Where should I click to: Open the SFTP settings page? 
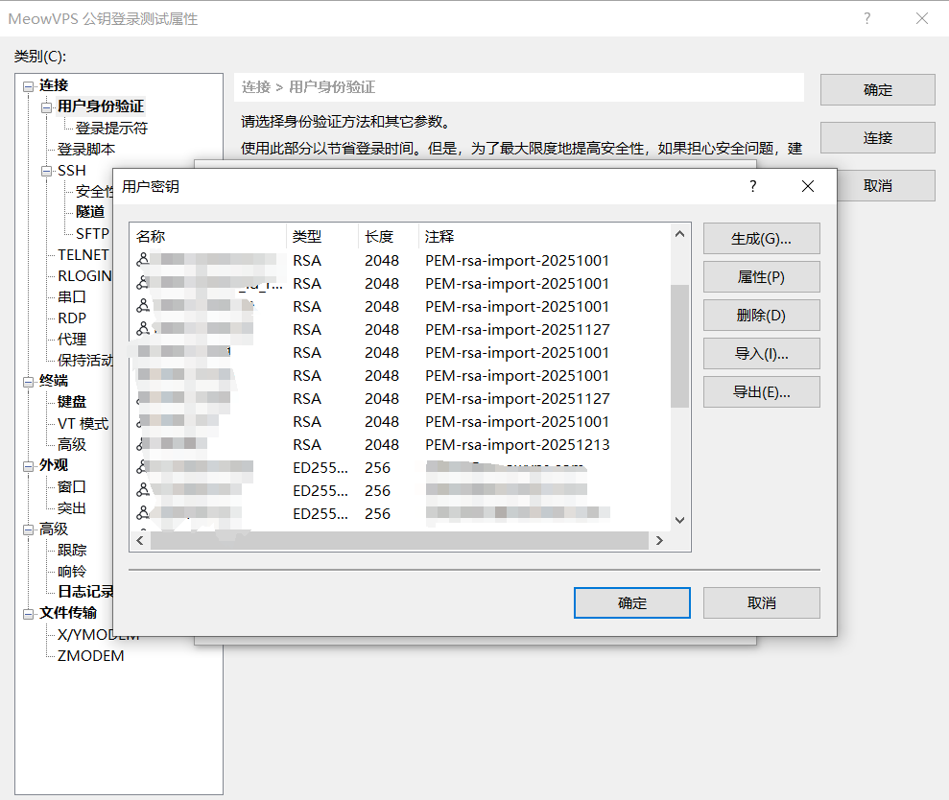tap(92, 234)
